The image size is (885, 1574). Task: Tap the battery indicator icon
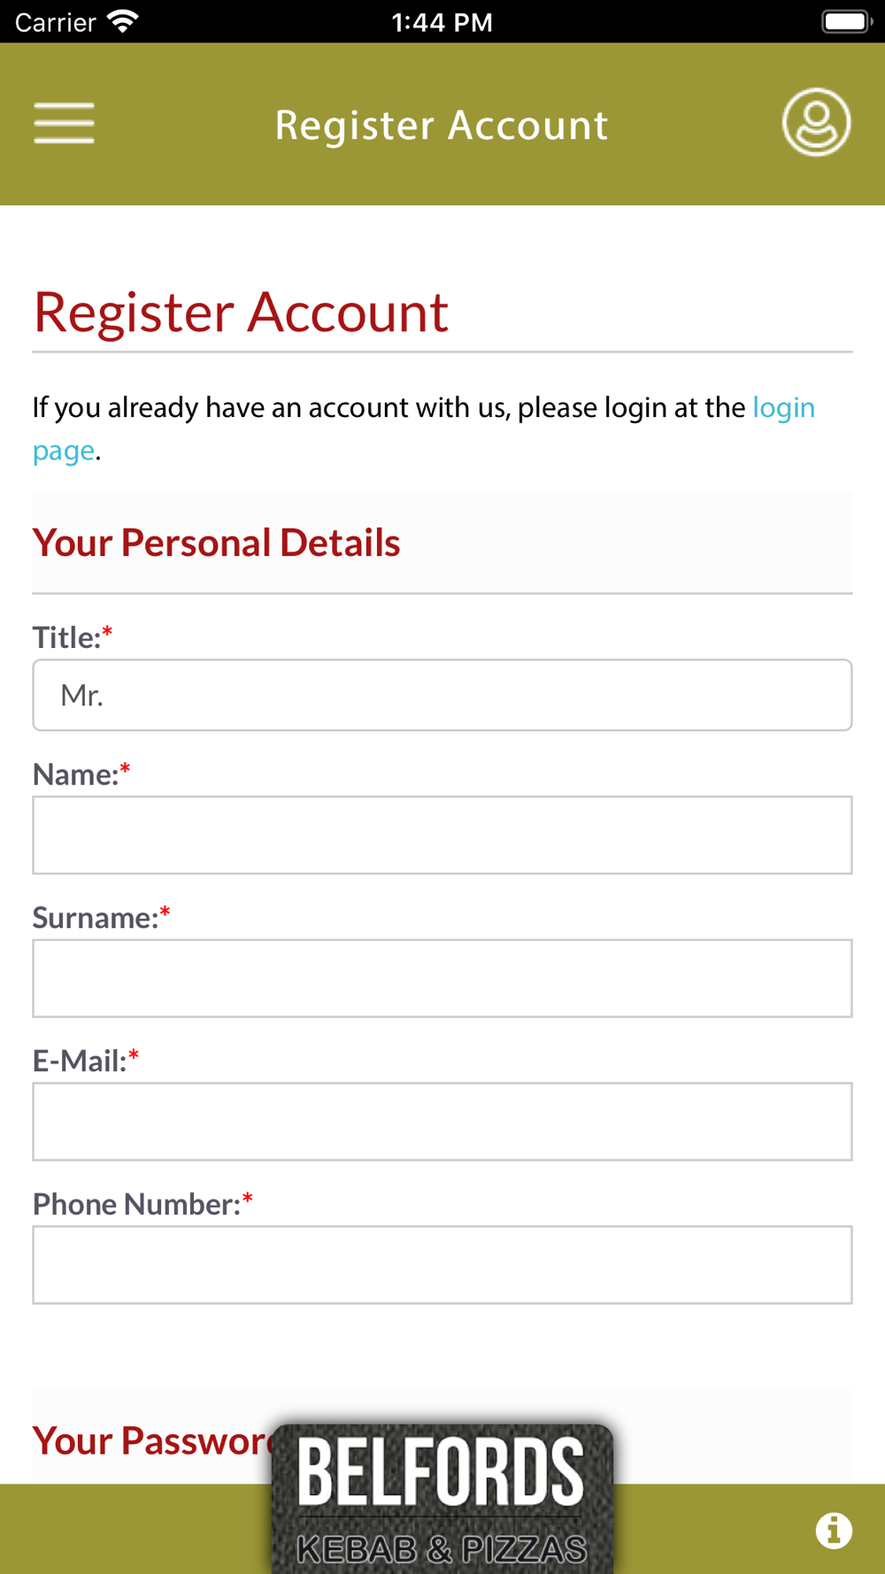click(x=847, y=21)
